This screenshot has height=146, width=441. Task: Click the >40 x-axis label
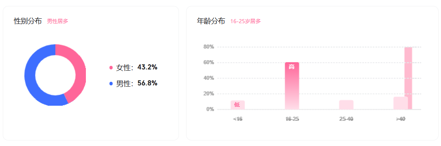(401, 119)
